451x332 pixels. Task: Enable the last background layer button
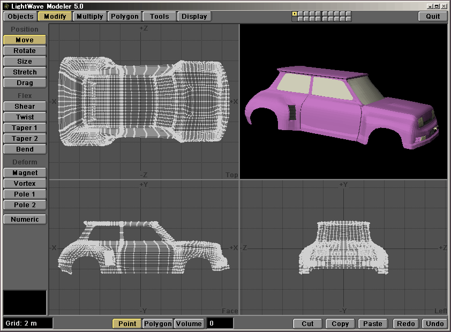coord(349,19)
